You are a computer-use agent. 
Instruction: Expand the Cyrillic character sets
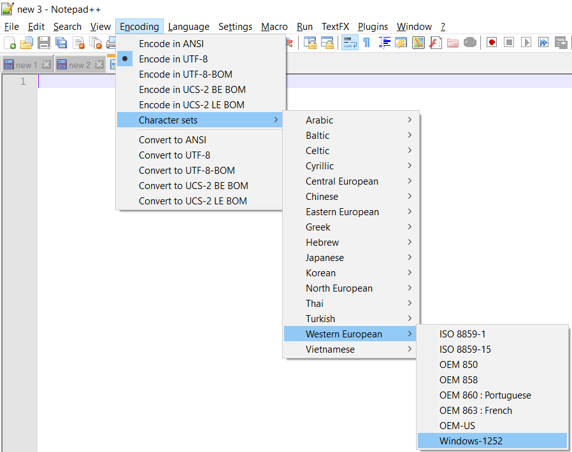coord(352,166)
